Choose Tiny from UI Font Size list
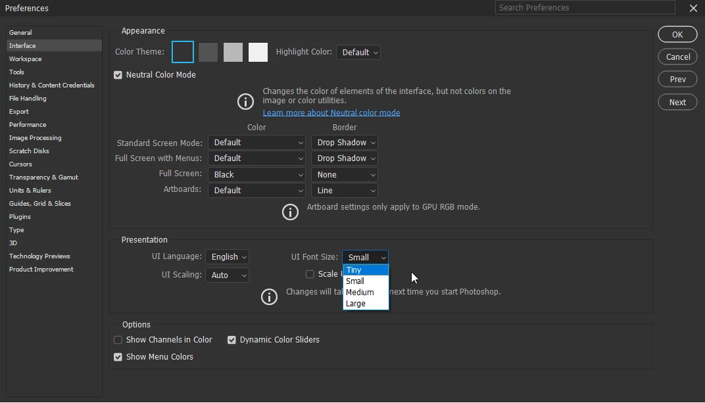Image resolution: width=705 pixels, height=403 pixels. click(x=366, y=270)
